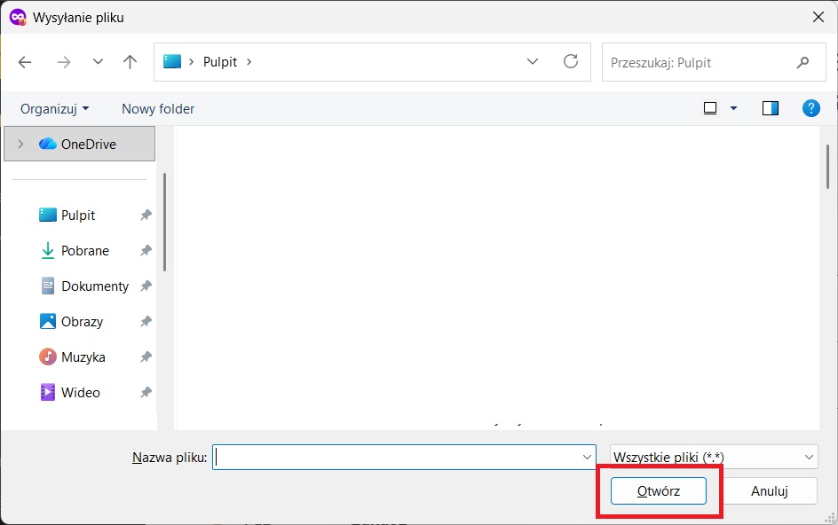The height and width of the screenshot is (525, 838).
Task: Open the Pobrane folder
Action: 84,250
